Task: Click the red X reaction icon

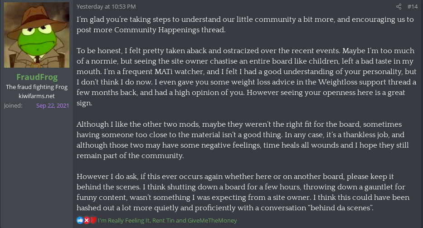Action: tap(87, 220)
